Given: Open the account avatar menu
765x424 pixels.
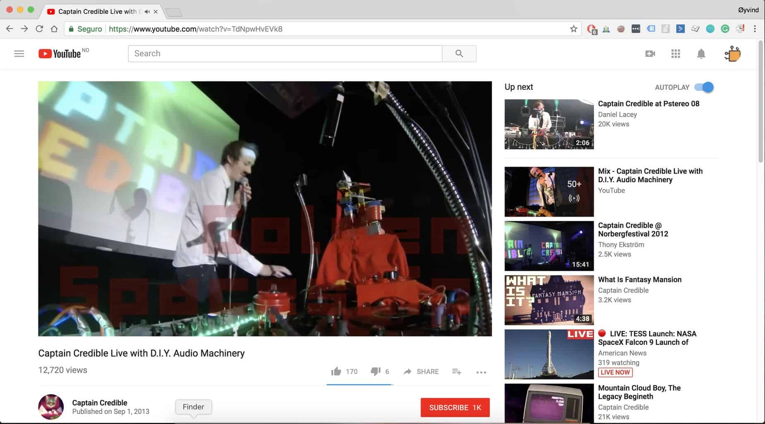Looking at the screenshot, I should pos(732,54).
